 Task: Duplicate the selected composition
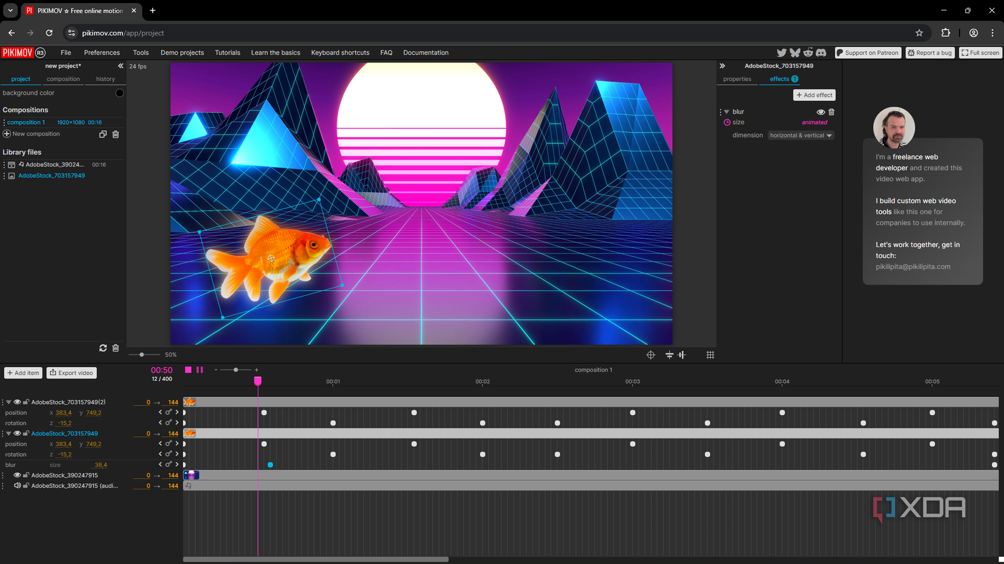click(103, 134)
